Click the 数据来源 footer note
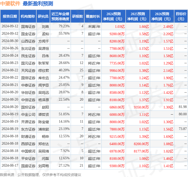Viewport: 188px width, 177px height. (x=41, y=175)
